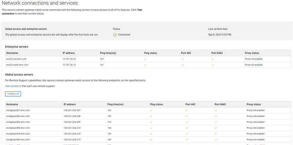The width and height of the screenshot is (293, 145).
Task: Click IP address 128.221.204.212
Action: point(72,128)
